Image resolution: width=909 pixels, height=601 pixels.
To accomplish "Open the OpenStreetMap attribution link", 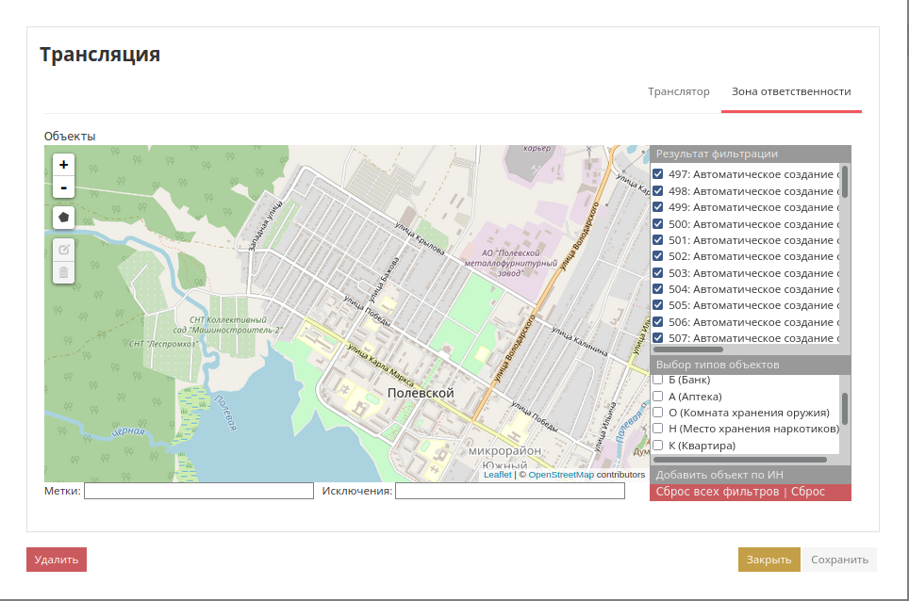I will (561, 475).
